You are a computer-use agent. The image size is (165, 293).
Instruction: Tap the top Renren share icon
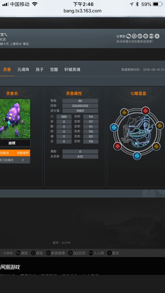pos(151,36)
